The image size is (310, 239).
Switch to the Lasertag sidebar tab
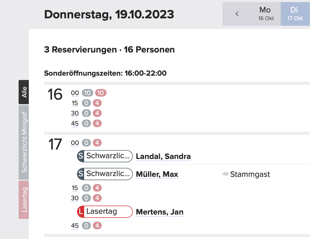point(24,200)
